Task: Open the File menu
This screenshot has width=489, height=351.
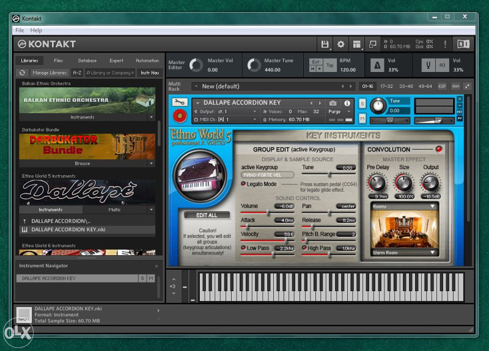Action: click(20, 30)
